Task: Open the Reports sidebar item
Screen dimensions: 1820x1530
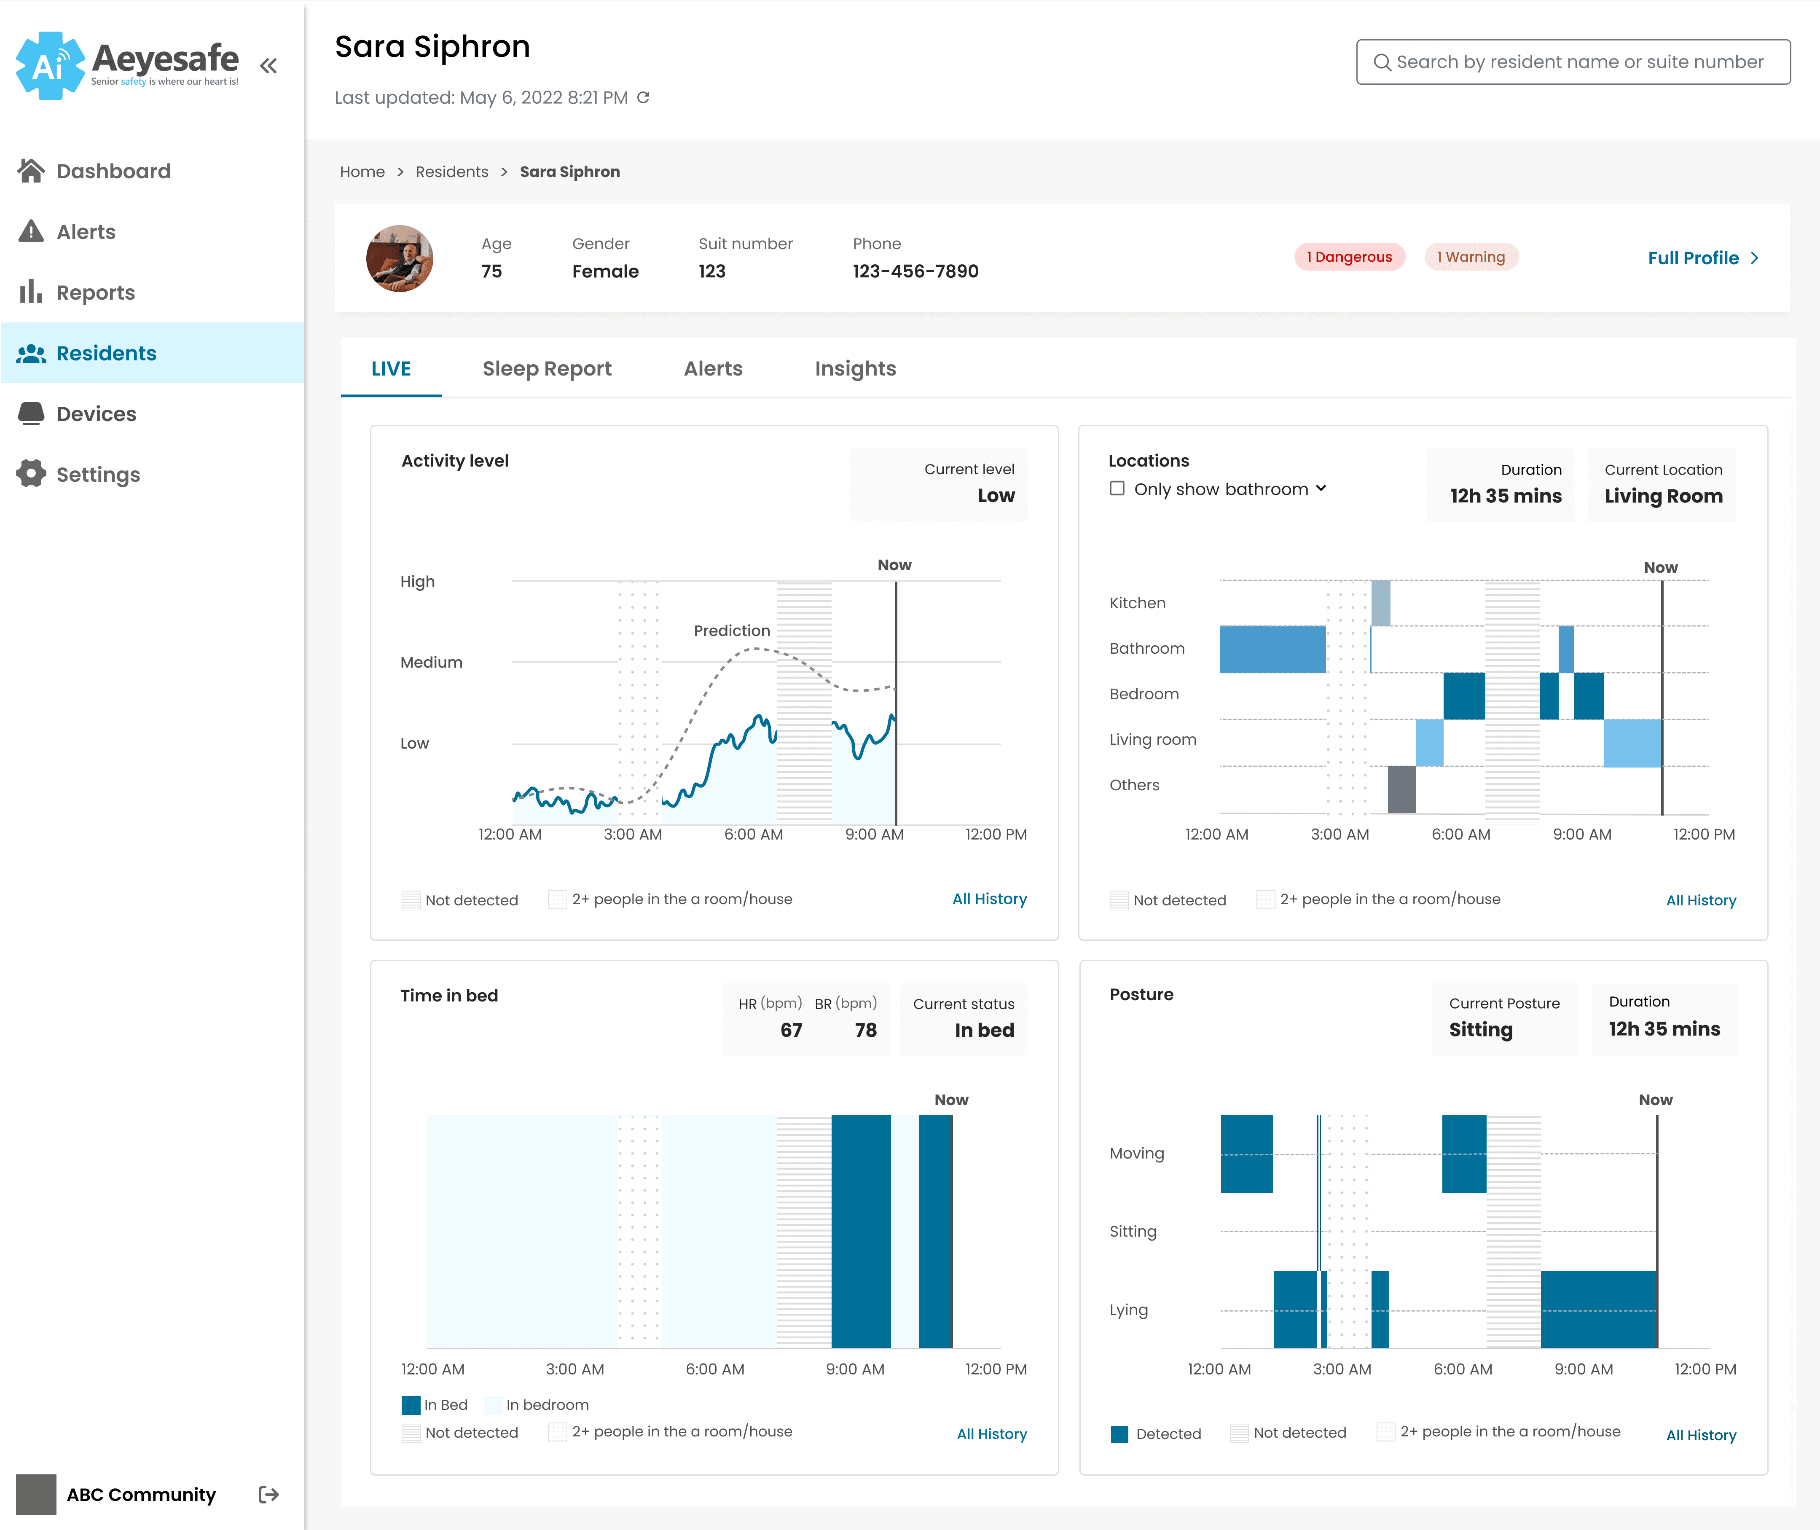Action: [152, 292]
